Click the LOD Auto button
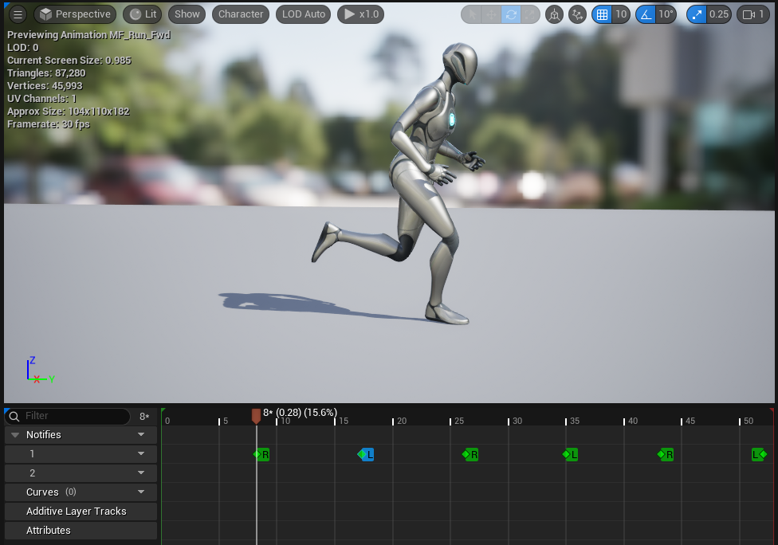Viewport: 778px width, 545px height. pyautogui.click(x=304, y=14)
